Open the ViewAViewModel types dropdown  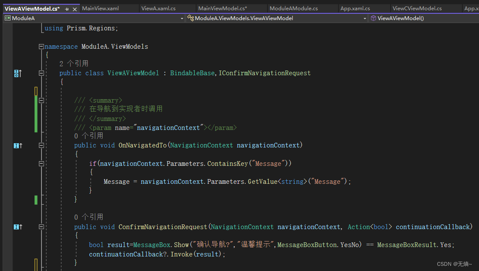coord(364,18)
